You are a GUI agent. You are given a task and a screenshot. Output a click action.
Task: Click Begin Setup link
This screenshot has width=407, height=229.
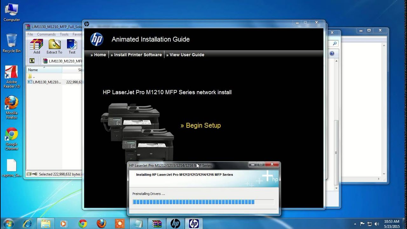click(x=201, y=126)
